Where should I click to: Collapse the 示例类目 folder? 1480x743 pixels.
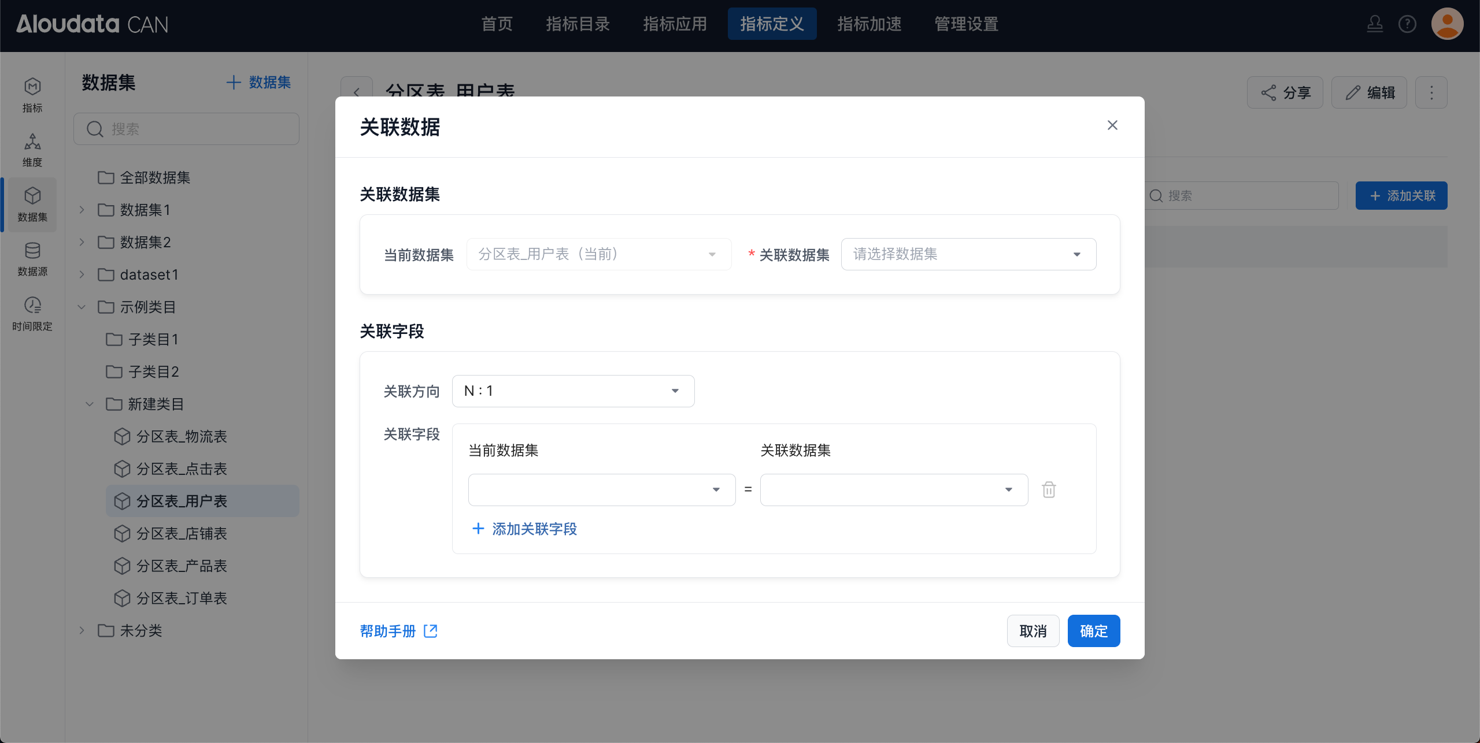coord(82,307)
